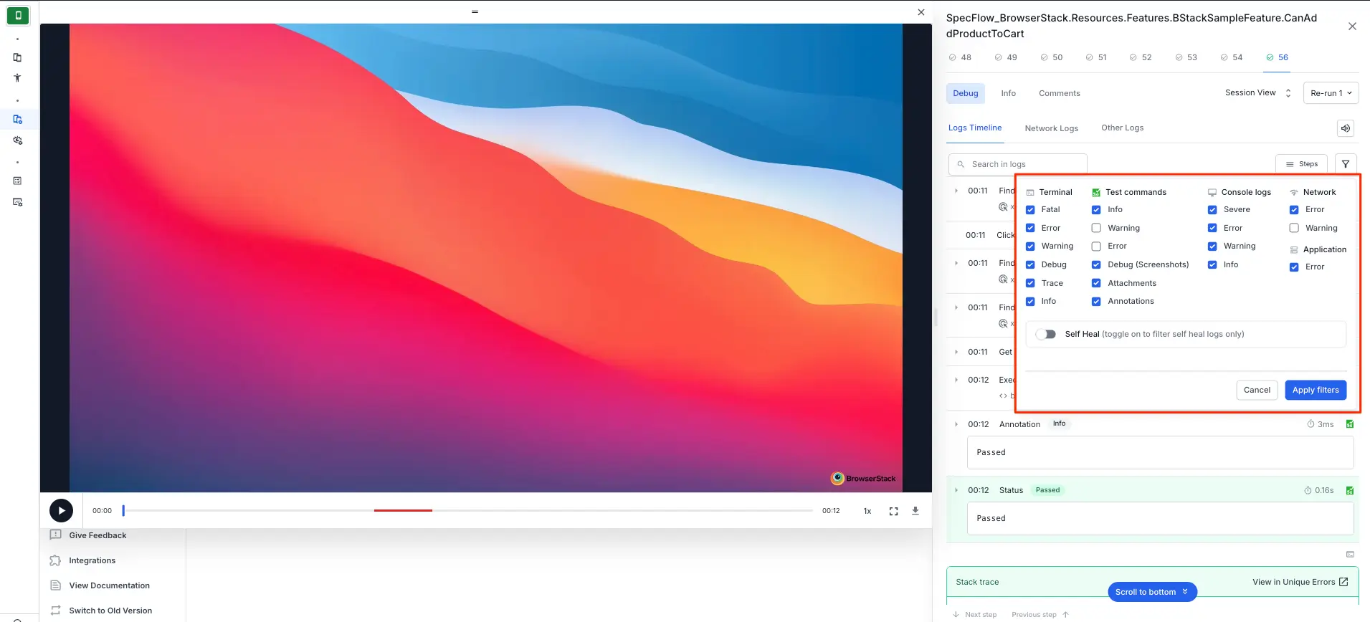Download the session video

(x=915, y=511)
